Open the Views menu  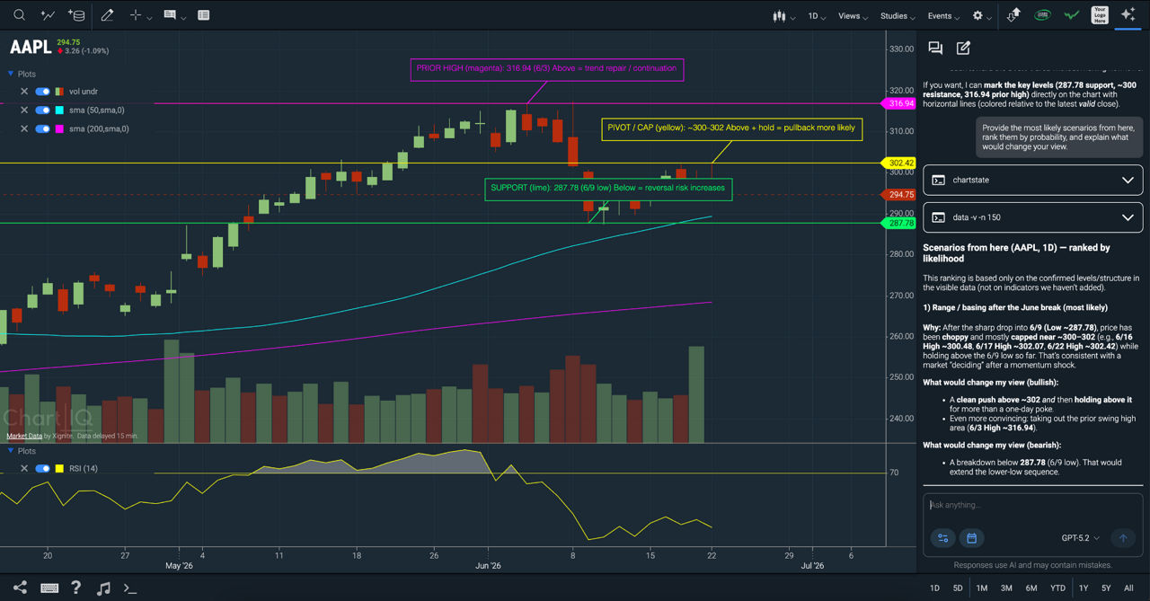[x=853, y=15]
